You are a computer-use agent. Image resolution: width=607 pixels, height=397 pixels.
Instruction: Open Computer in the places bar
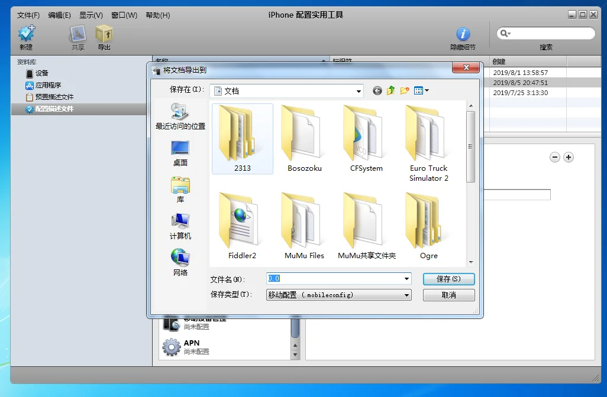(180, 226)
